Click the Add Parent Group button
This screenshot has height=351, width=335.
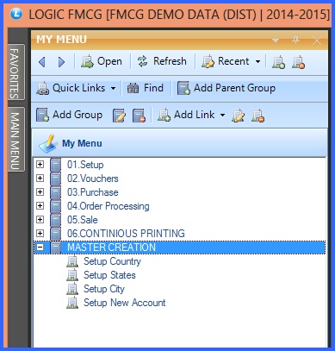click(226, 88)
